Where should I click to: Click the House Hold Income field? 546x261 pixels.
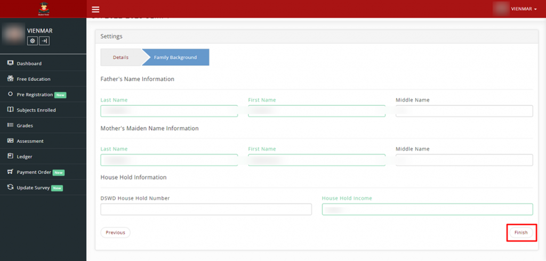(427, 209)
